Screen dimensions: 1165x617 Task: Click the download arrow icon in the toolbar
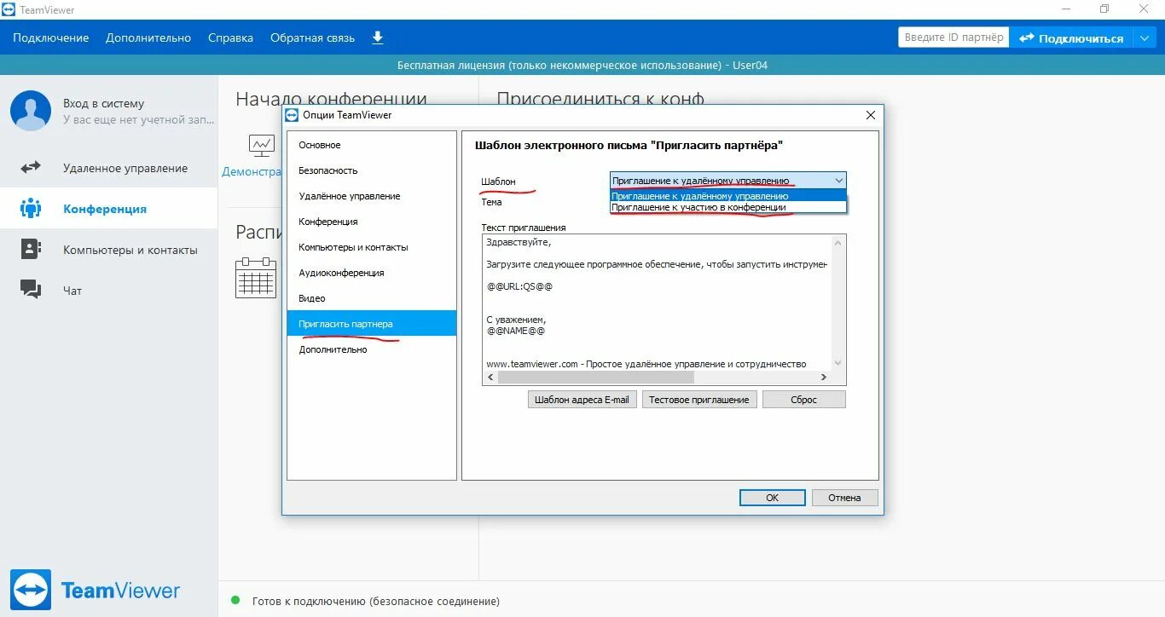378,37
